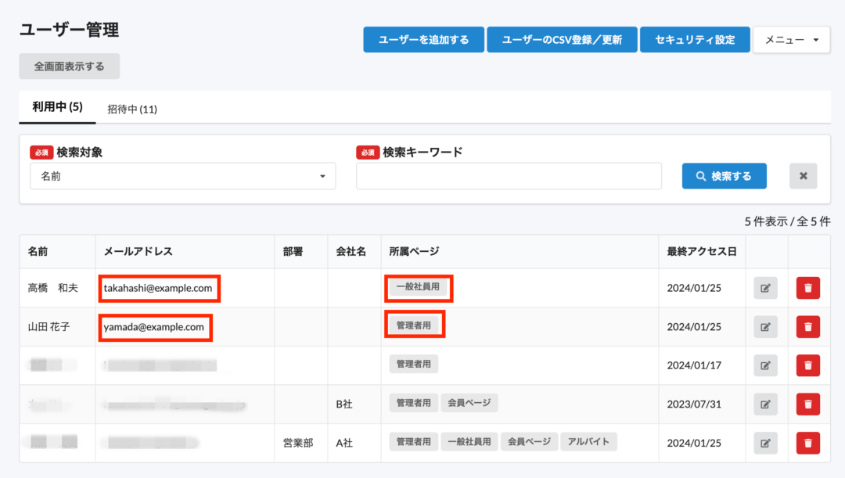Screen dimensions: 845x478
Task: Select the 利用中 (5) tab
Action: tap(56, 109)
